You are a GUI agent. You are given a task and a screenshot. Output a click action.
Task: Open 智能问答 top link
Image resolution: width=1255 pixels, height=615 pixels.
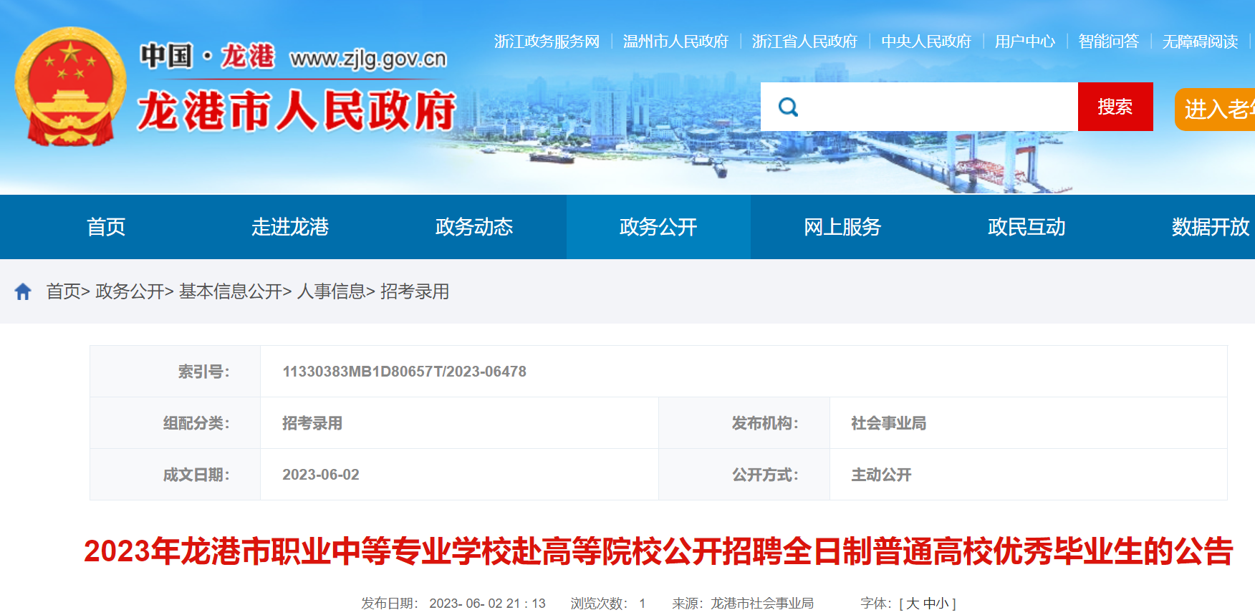tap(1109, 42)
